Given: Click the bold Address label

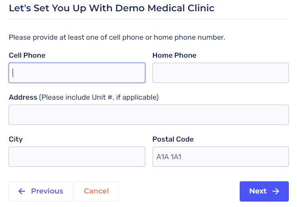Looking at the screenshot, I should tap(23, 97).
